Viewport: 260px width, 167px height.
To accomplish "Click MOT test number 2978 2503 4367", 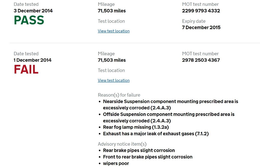I will click(201, 60).
